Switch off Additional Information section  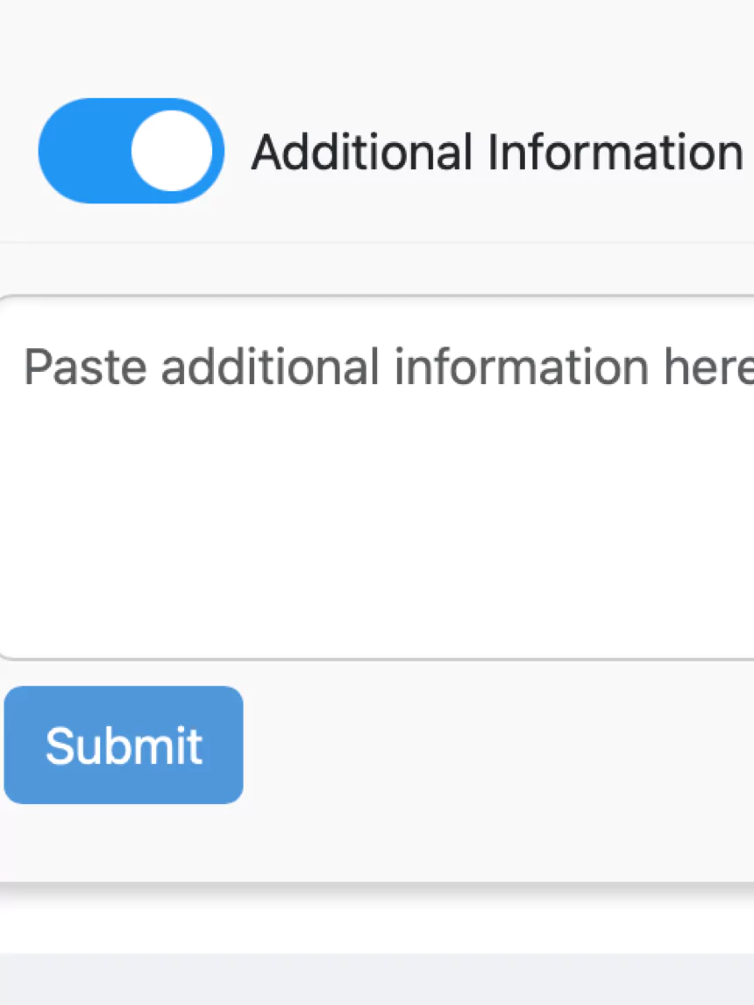[132, 151]
